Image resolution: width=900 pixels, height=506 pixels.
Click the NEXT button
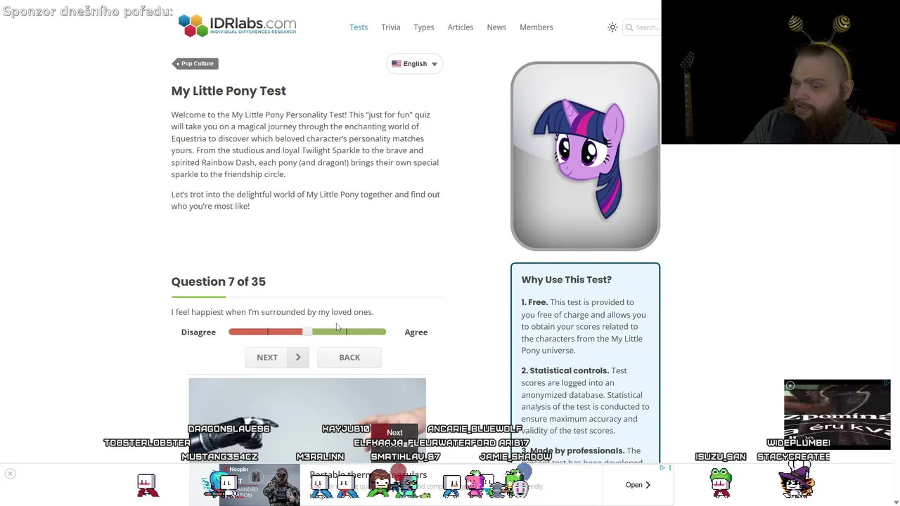[276, 357]
